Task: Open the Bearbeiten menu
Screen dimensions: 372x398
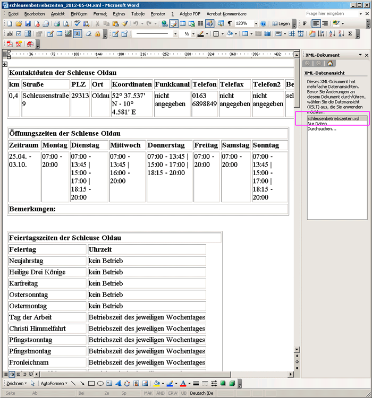Action: point(35,14)
